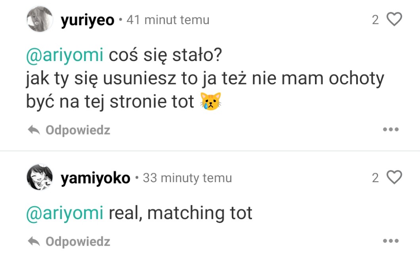
Task: Open yamiyoko's profile avatar
Action: (x=39, y=177)
